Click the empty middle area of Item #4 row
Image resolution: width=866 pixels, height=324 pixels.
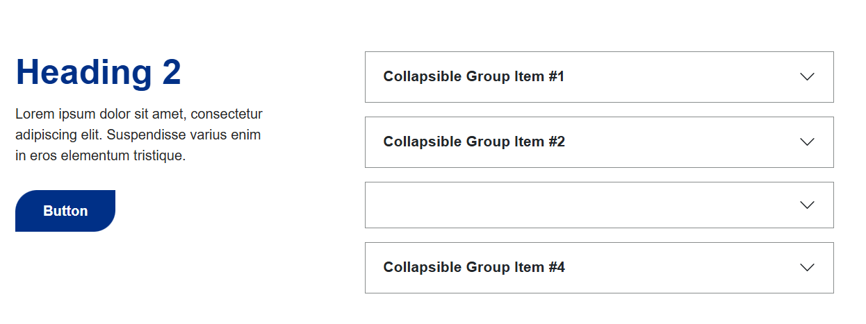681,268
